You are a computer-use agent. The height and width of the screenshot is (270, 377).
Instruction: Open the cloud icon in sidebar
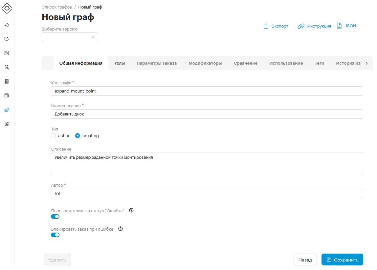(x=7, y=25)
